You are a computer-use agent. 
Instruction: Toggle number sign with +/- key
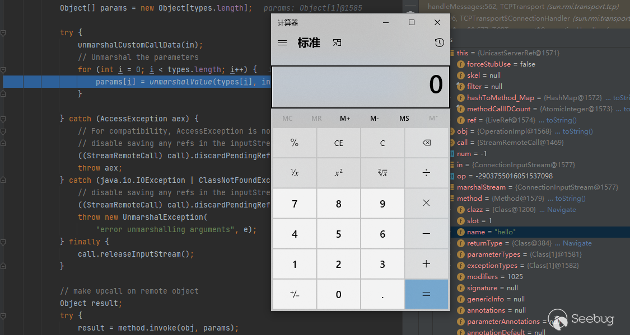295,294
